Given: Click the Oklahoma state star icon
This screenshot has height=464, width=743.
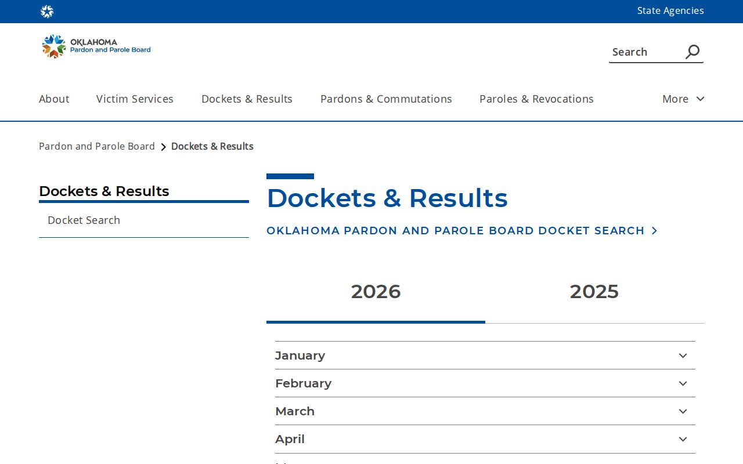Looking at the screenshot, I should pyautogui.click(x=47, y=12).
